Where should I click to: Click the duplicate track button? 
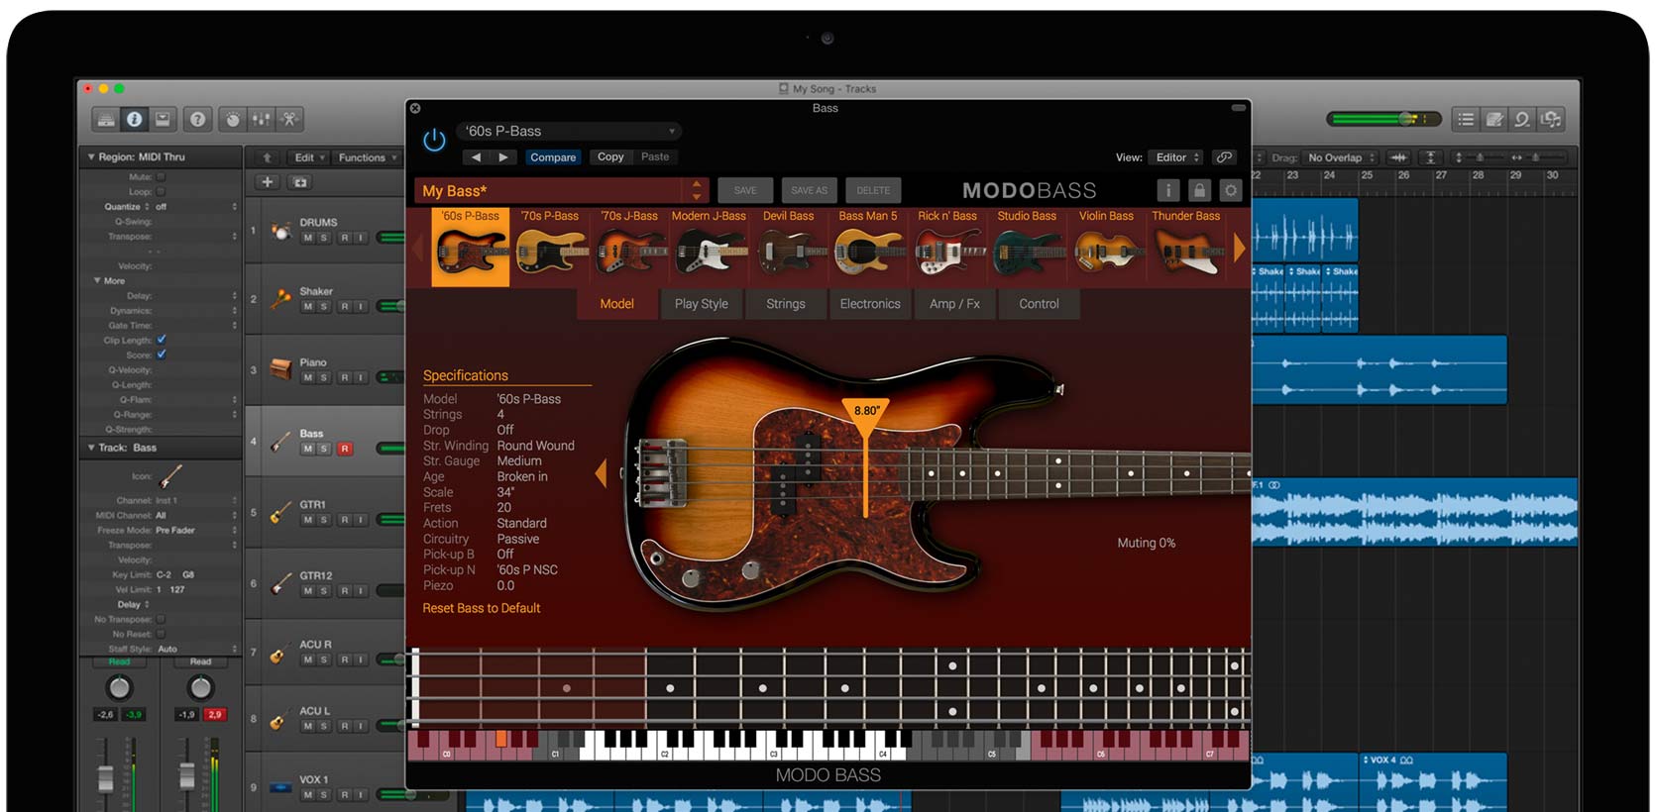(300, 182)
